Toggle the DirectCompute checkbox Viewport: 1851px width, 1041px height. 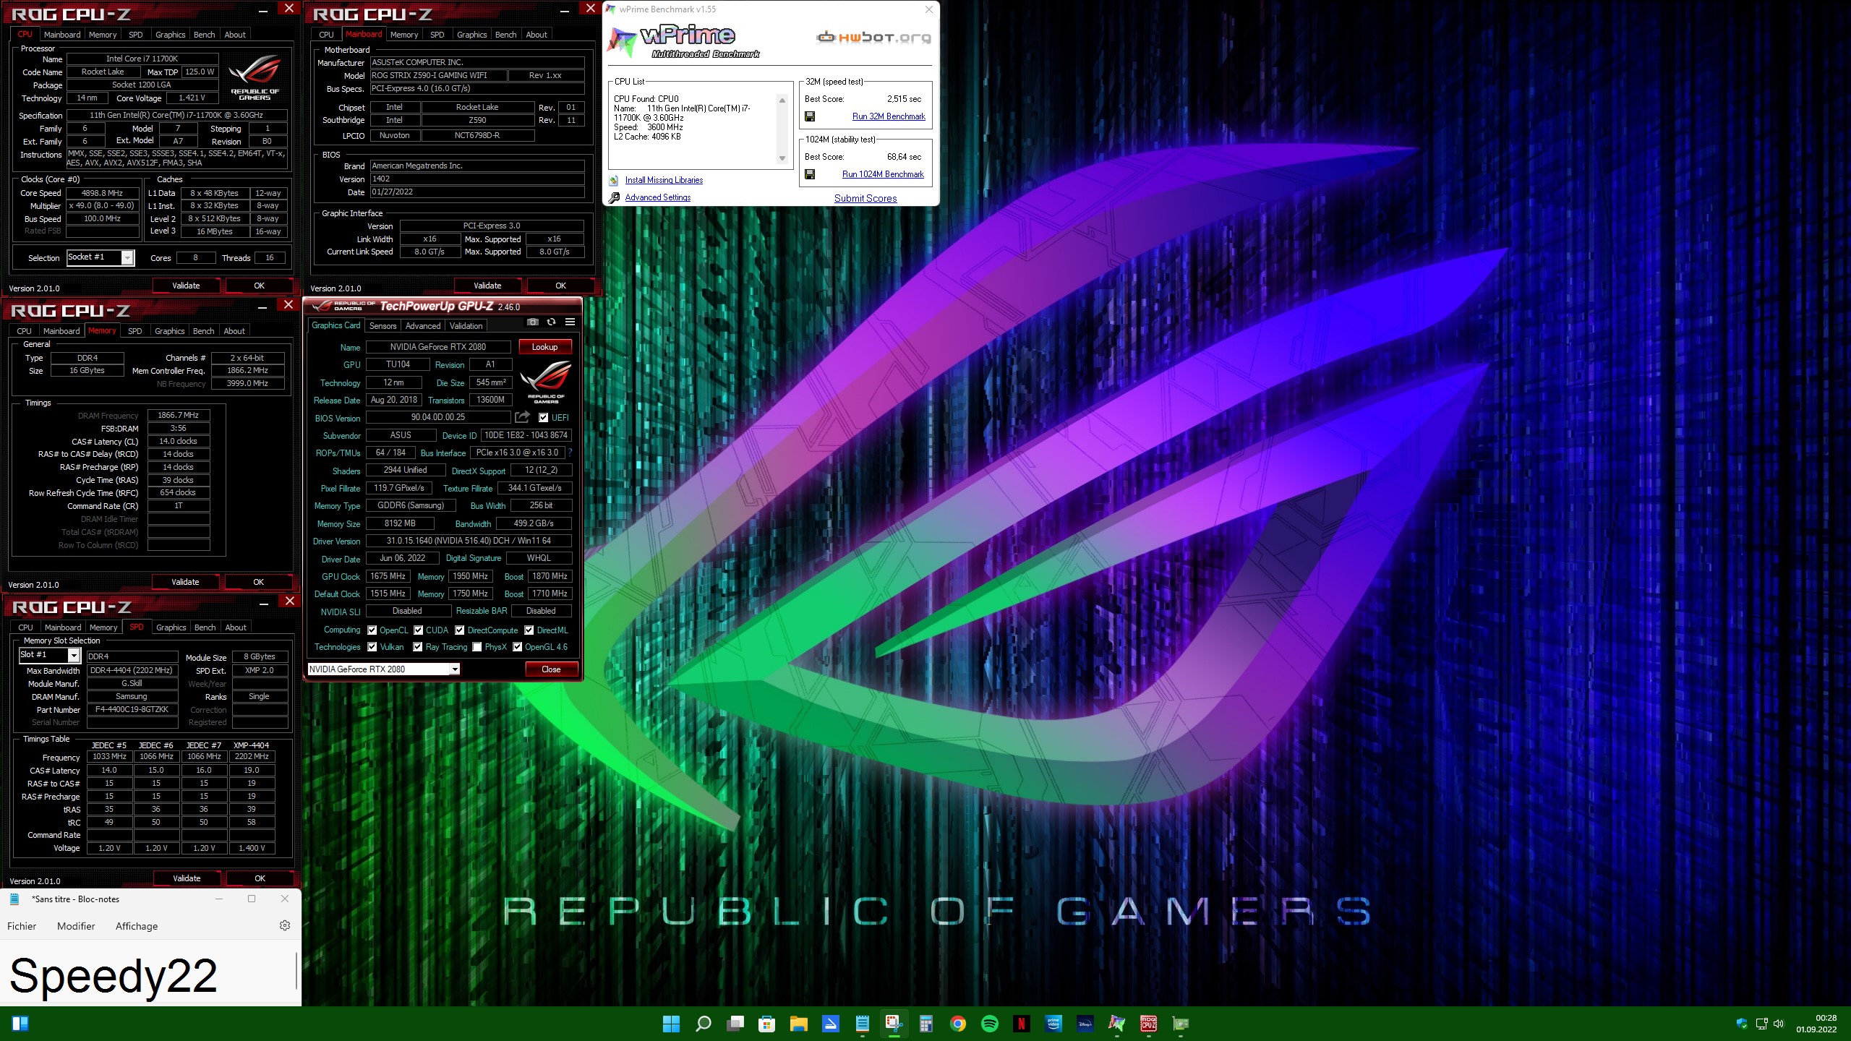click(x=460, y=630)
